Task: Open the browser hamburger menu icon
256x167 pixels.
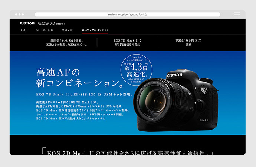Action: pyautogui.click(x=237, y=14)
